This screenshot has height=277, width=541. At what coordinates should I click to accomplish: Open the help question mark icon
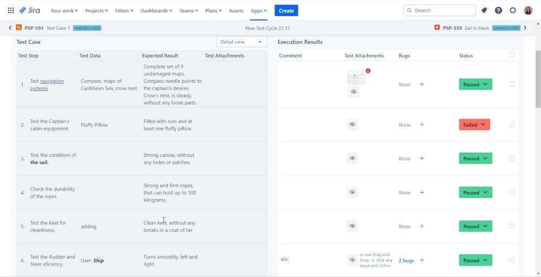click(498, 10)
